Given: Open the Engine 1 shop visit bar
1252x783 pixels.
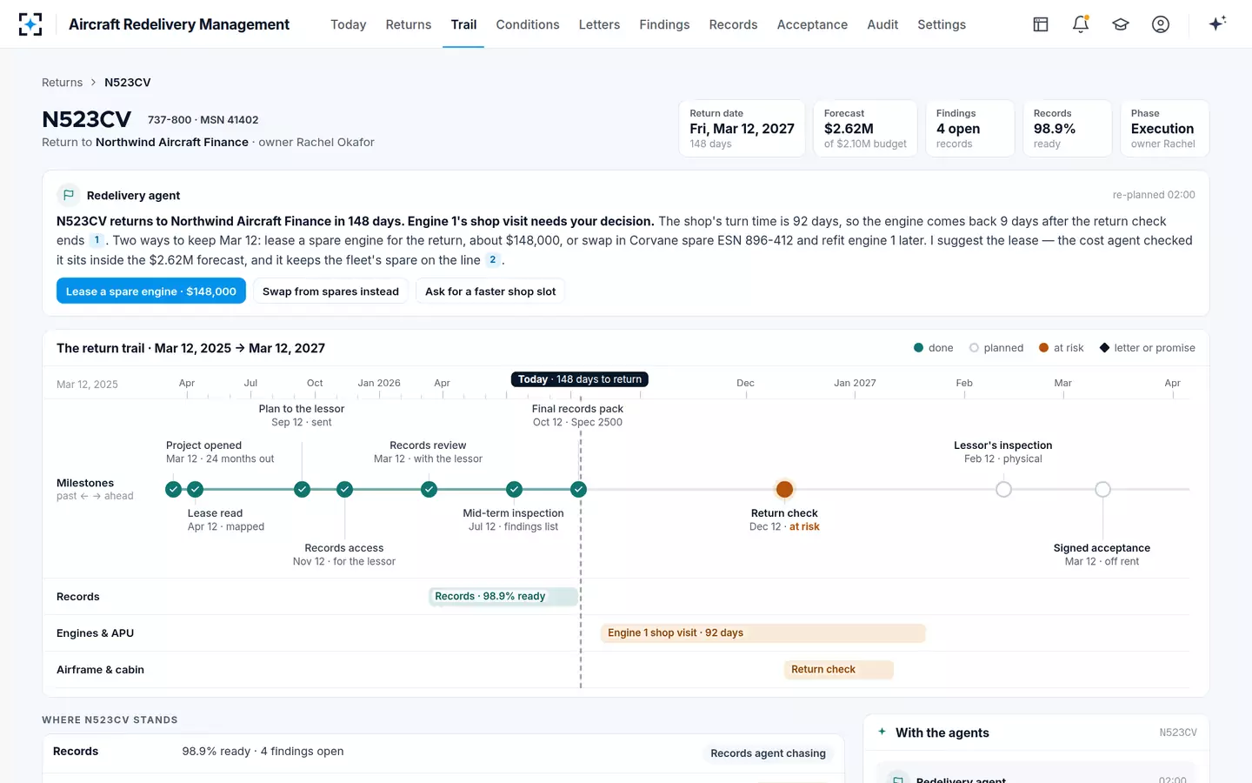Looking at the screenshot, I should 763,632.
